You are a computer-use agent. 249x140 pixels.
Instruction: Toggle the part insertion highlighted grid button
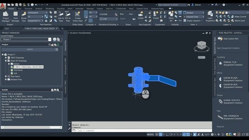46,16
